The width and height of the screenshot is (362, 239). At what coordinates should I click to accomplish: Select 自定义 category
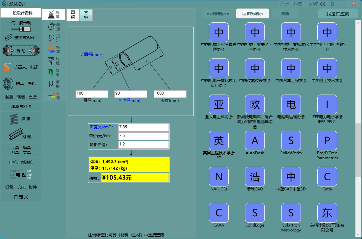[x=21, y=197]
